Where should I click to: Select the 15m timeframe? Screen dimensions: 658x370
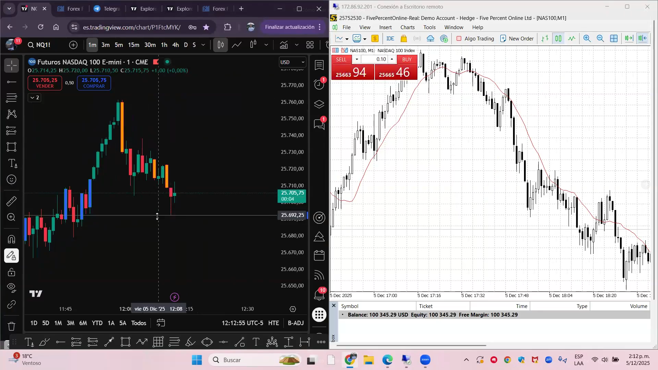point(133,45)
